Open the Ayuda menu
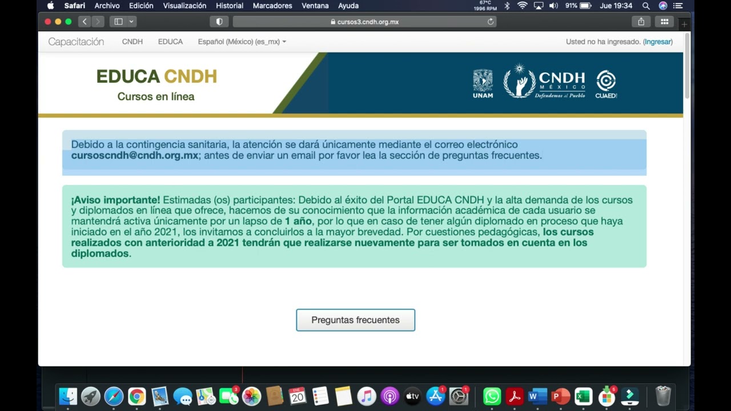731x411 pixels. [348, 6]
